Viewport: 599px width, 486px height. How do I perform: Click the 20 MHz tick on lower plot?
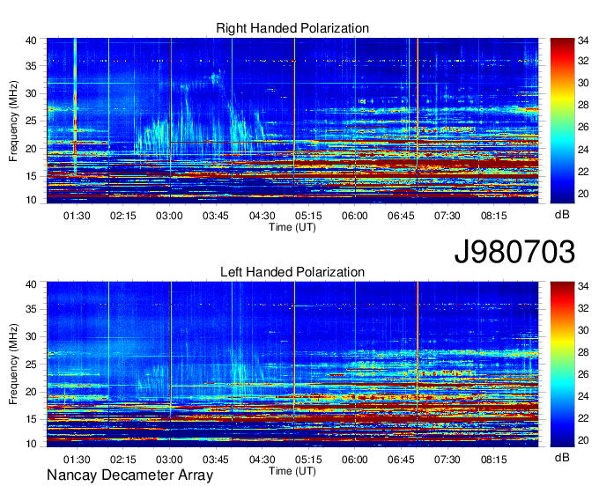click(x=31, y=392)
